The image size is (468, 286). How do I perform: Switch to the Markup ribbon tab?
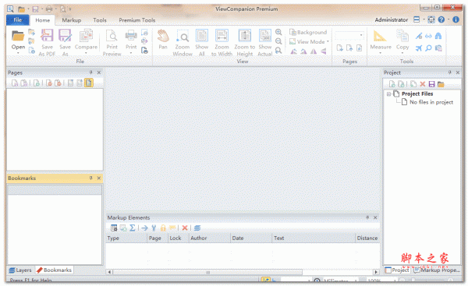[72, 20]
